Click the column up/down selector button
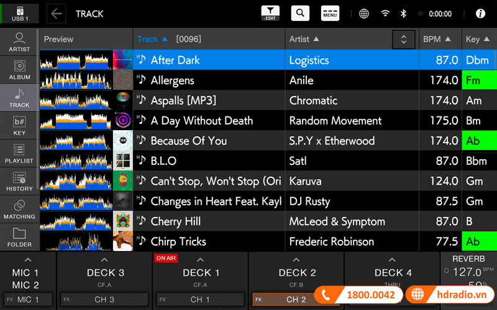Viewport: 497px width, 310px height. 403,39
